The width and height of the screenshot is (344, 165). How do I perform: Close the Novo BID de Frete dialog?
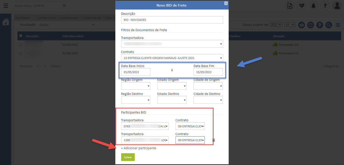[x=226, y=3]
